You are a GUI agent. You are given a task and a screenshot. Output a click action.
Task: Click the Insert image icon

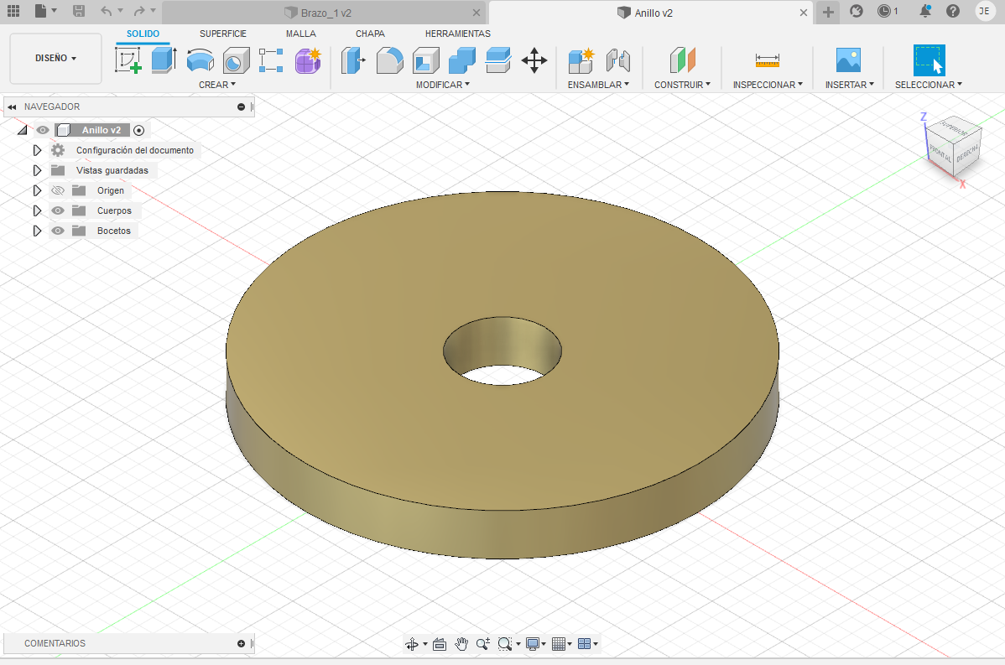coord(849,60)
